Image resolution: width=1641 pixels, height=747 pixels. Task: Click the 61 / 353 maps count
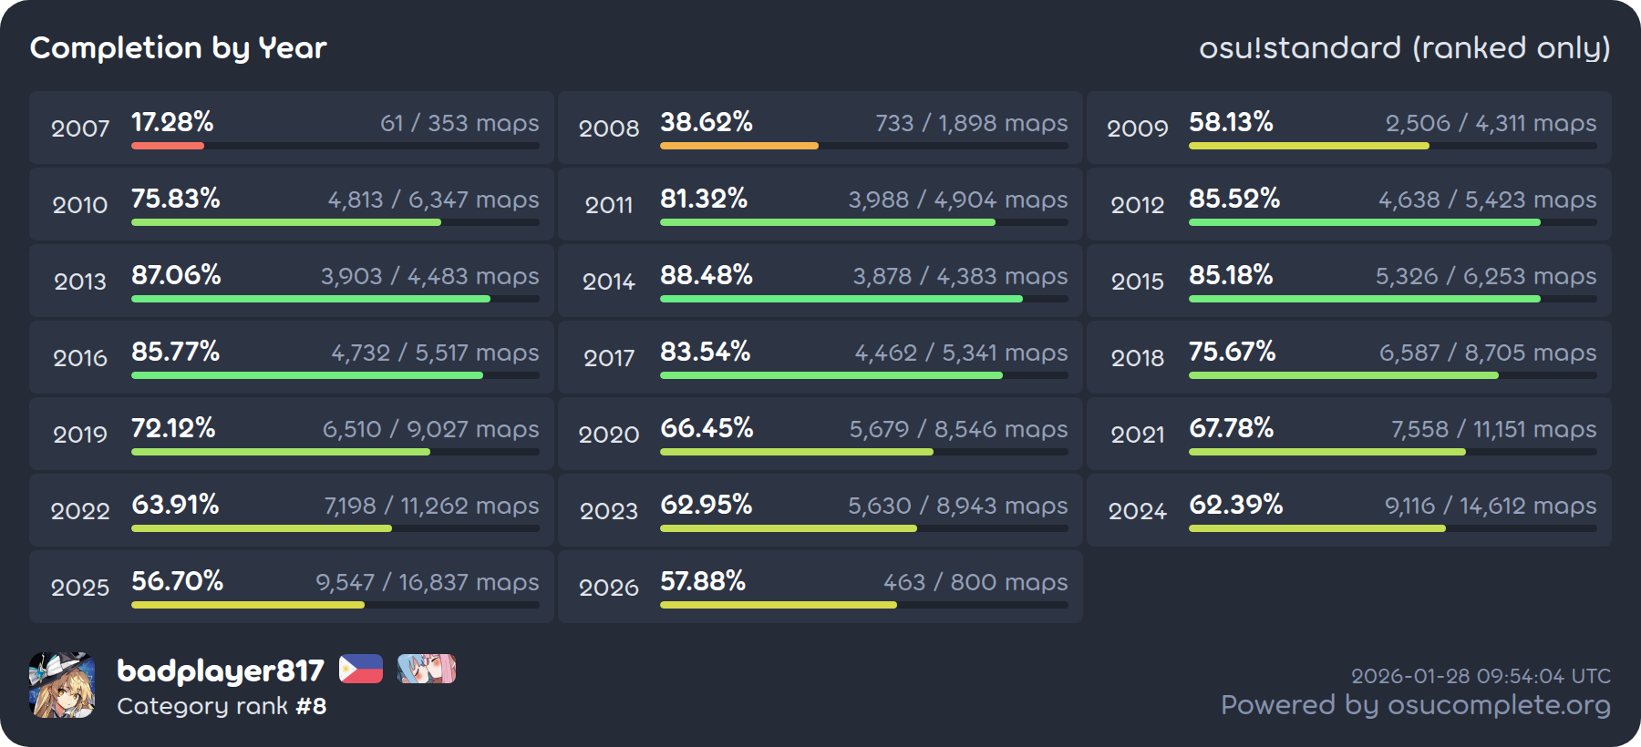pyautogui.click(x=459, y=123)
